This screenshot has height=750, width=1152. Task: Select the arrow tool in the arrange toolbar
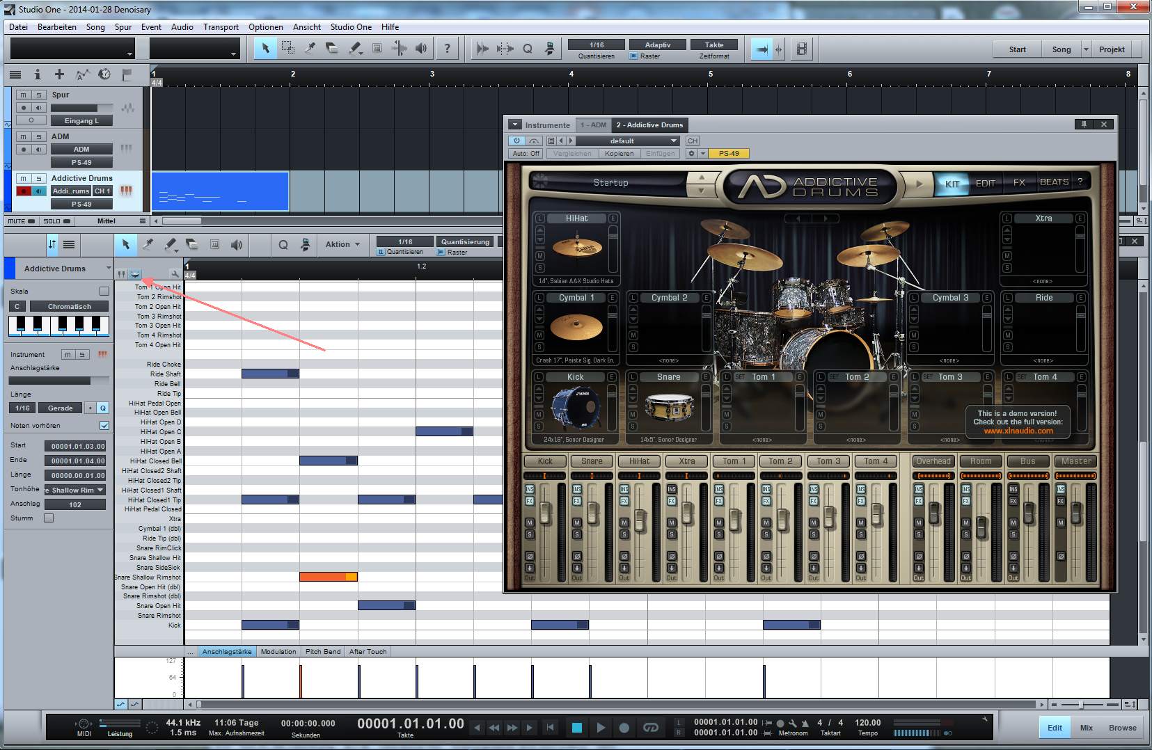tap(265, 49)
